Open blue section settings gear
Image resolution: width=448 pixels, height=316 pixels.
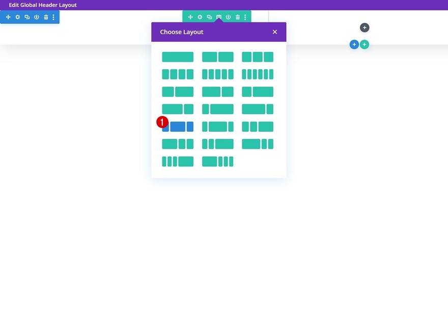[x=18, y=17]
